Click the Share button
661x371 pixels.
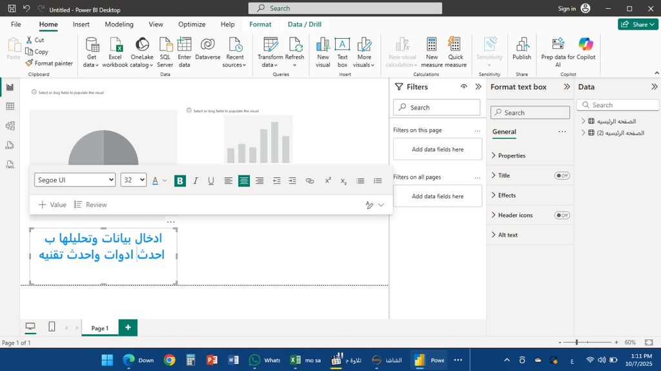pos(638,25)
